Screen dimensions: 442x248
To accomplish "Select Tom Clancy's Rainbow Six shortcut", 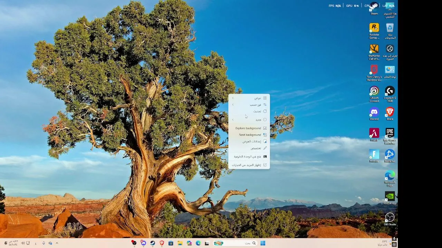I will (x=374, y=73).
